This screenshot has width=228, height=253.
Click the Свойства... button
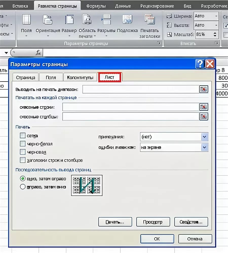tap(191, 222)
